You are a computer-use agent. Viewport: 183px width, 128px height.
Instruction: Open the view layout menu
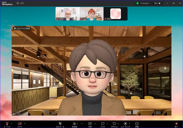[157, 3]
